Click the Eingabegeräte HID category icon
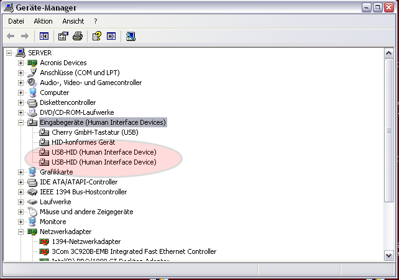This screenshot has height=280, width=399. (x=32, y=122)
